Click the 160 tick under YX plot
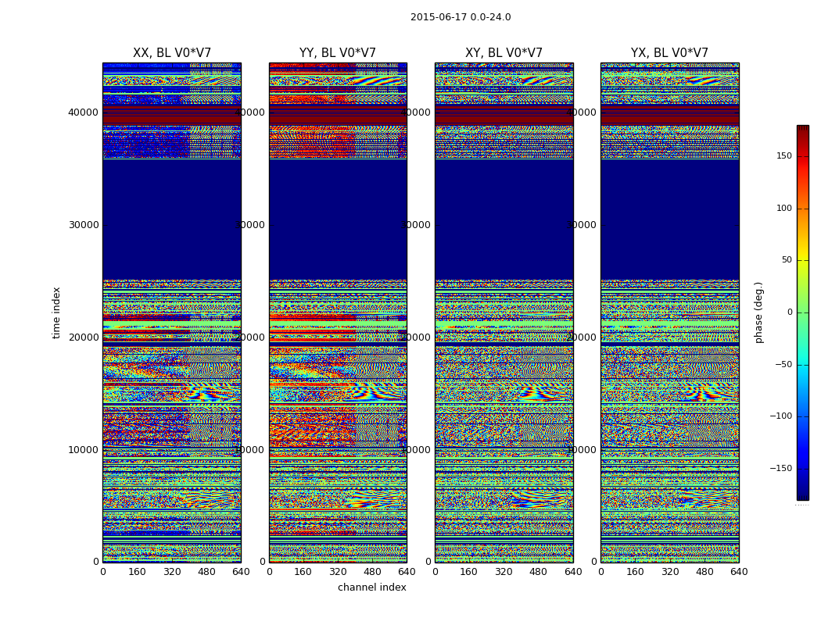 coord(635,572)
